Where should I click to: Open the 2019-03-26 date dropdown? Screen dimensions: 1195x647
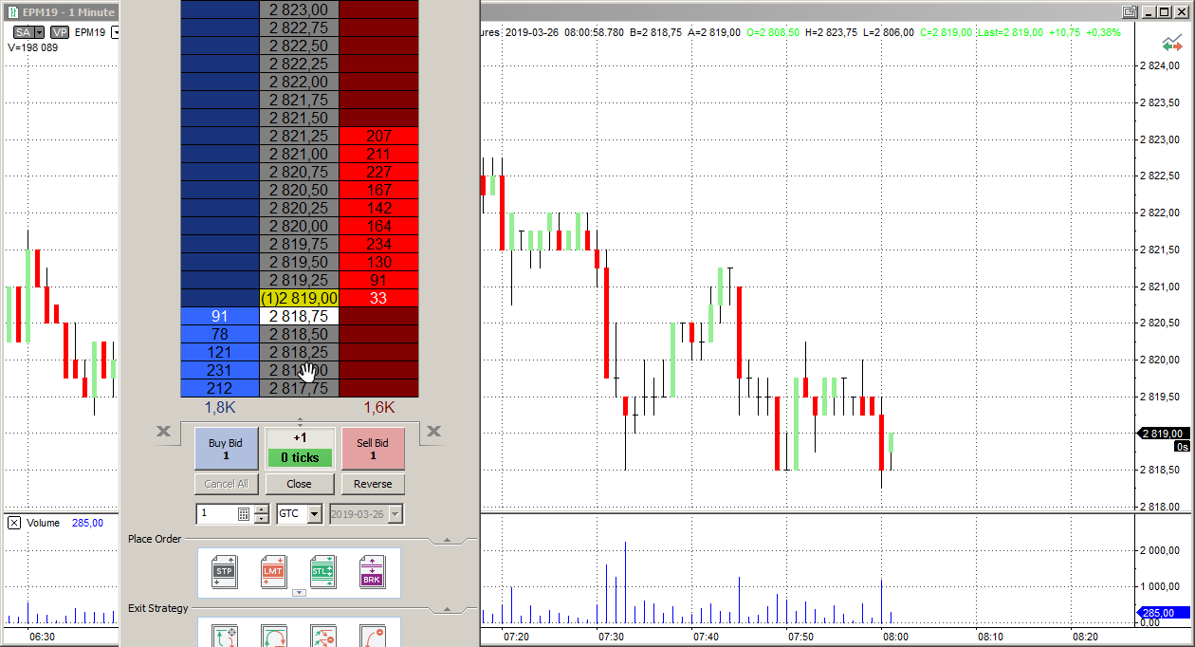pos(395,513)
